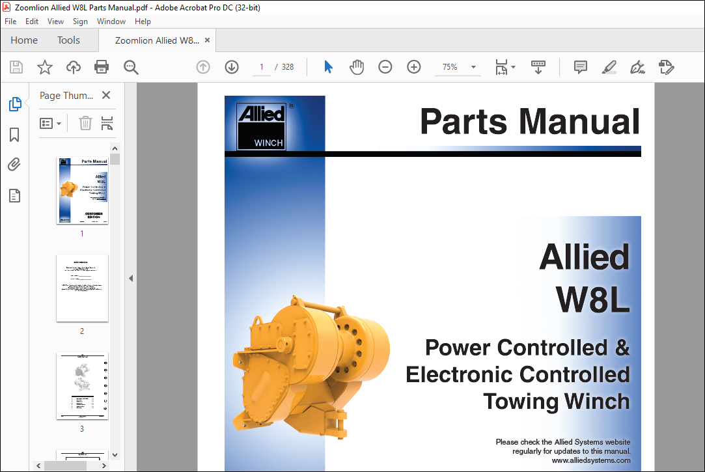This screenshot has width=705, height=472.
Task: Go to next page arrow
Action: [232, 68]
